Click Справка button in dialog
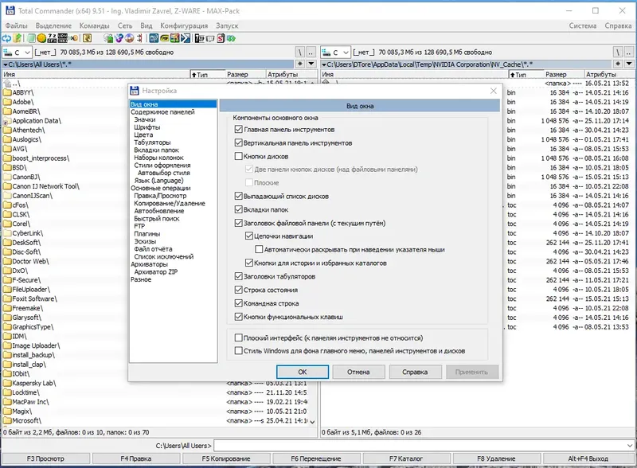The image size is (637, 468). (x=415, y=372)
